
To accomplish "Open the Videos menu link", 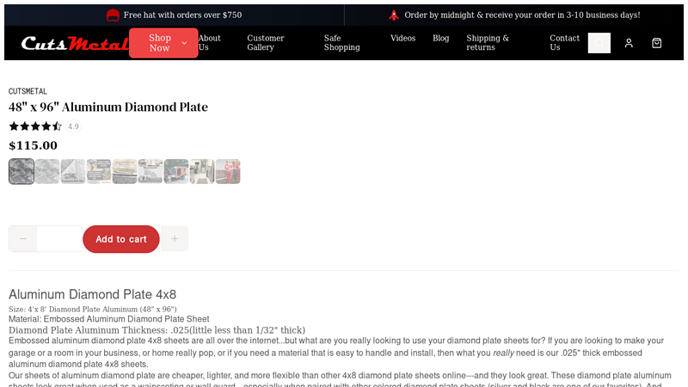I will [402, 39].
